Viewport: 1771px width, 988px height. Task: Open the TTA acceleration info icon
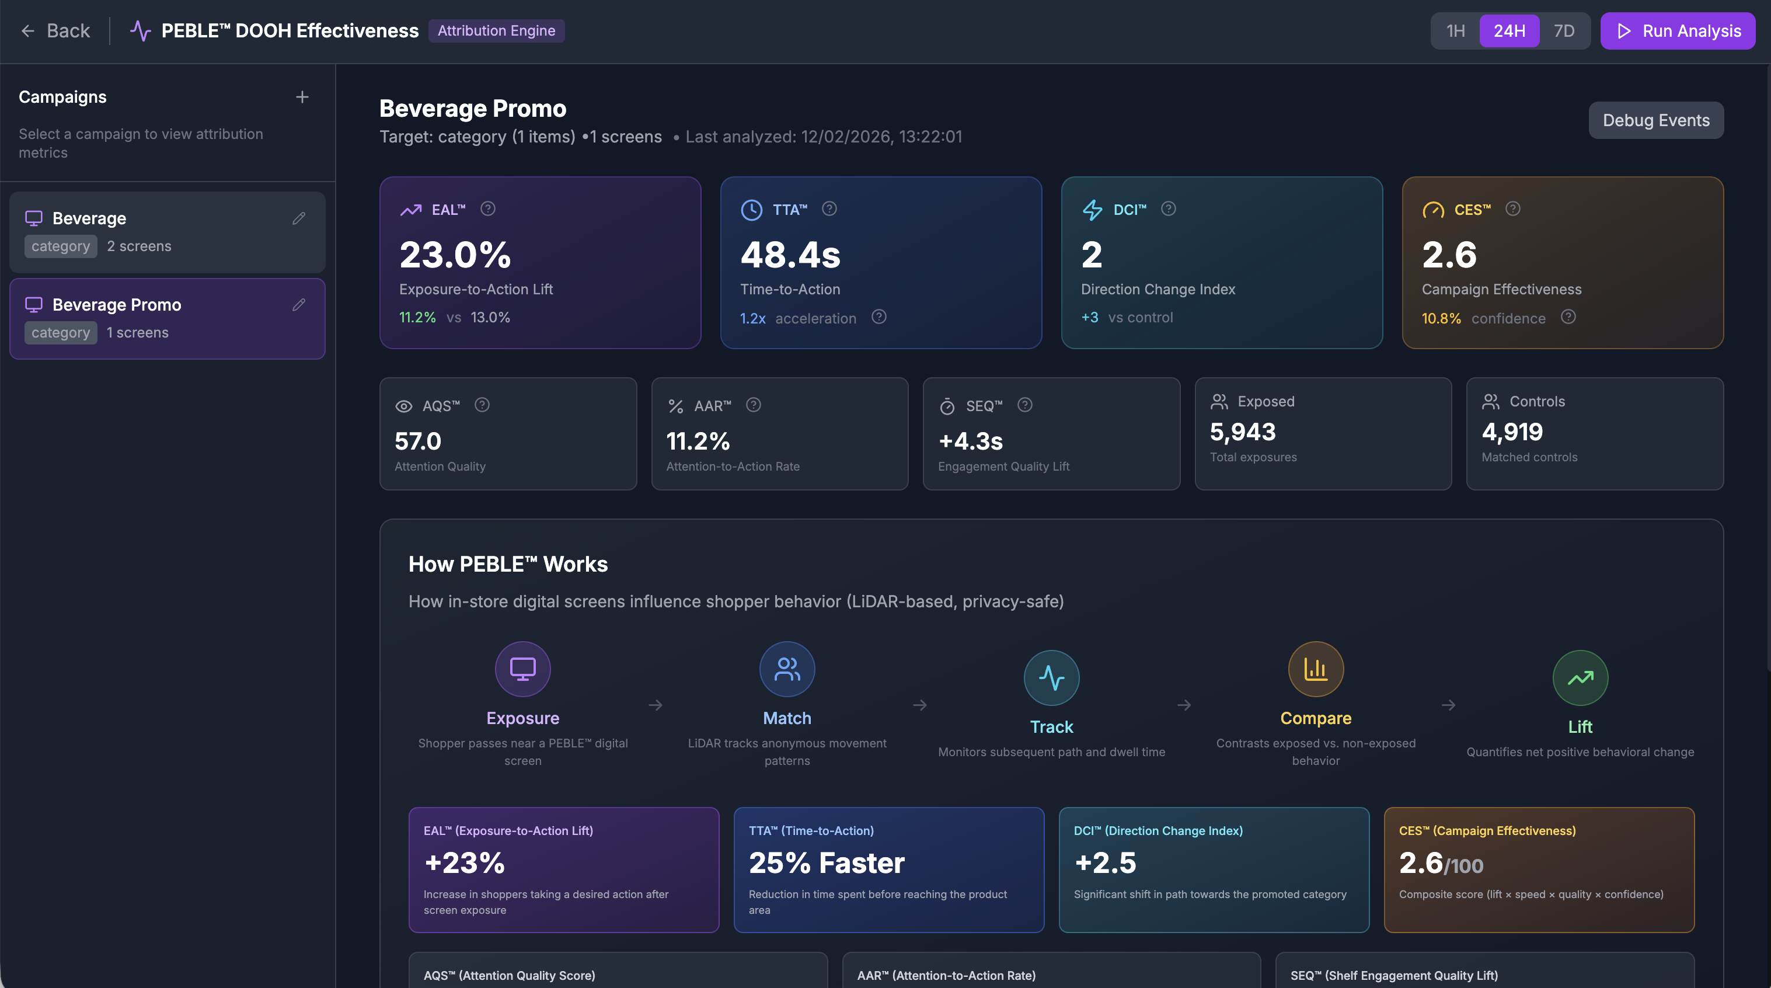point(878,317)
